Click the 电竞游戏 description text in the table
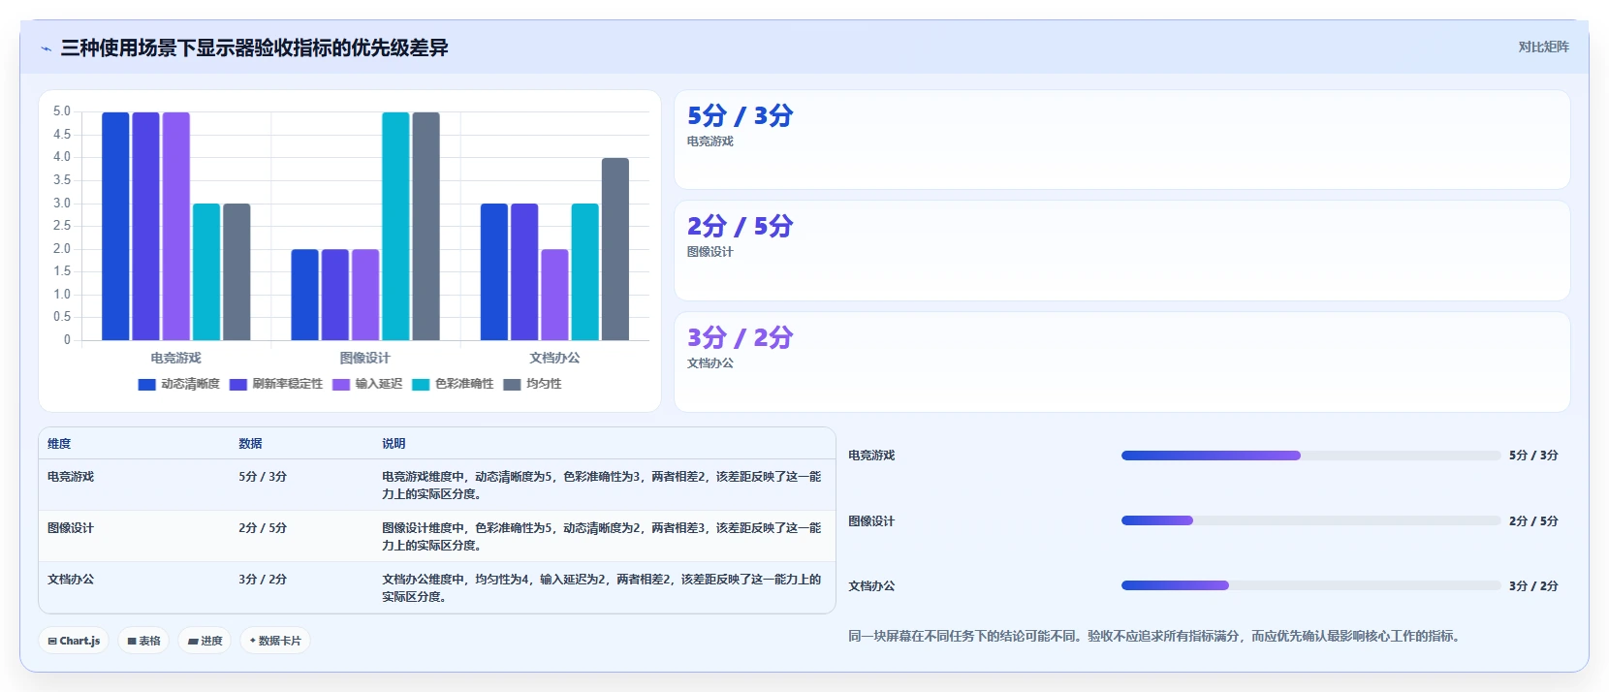1609x692 pixels. 601,486
